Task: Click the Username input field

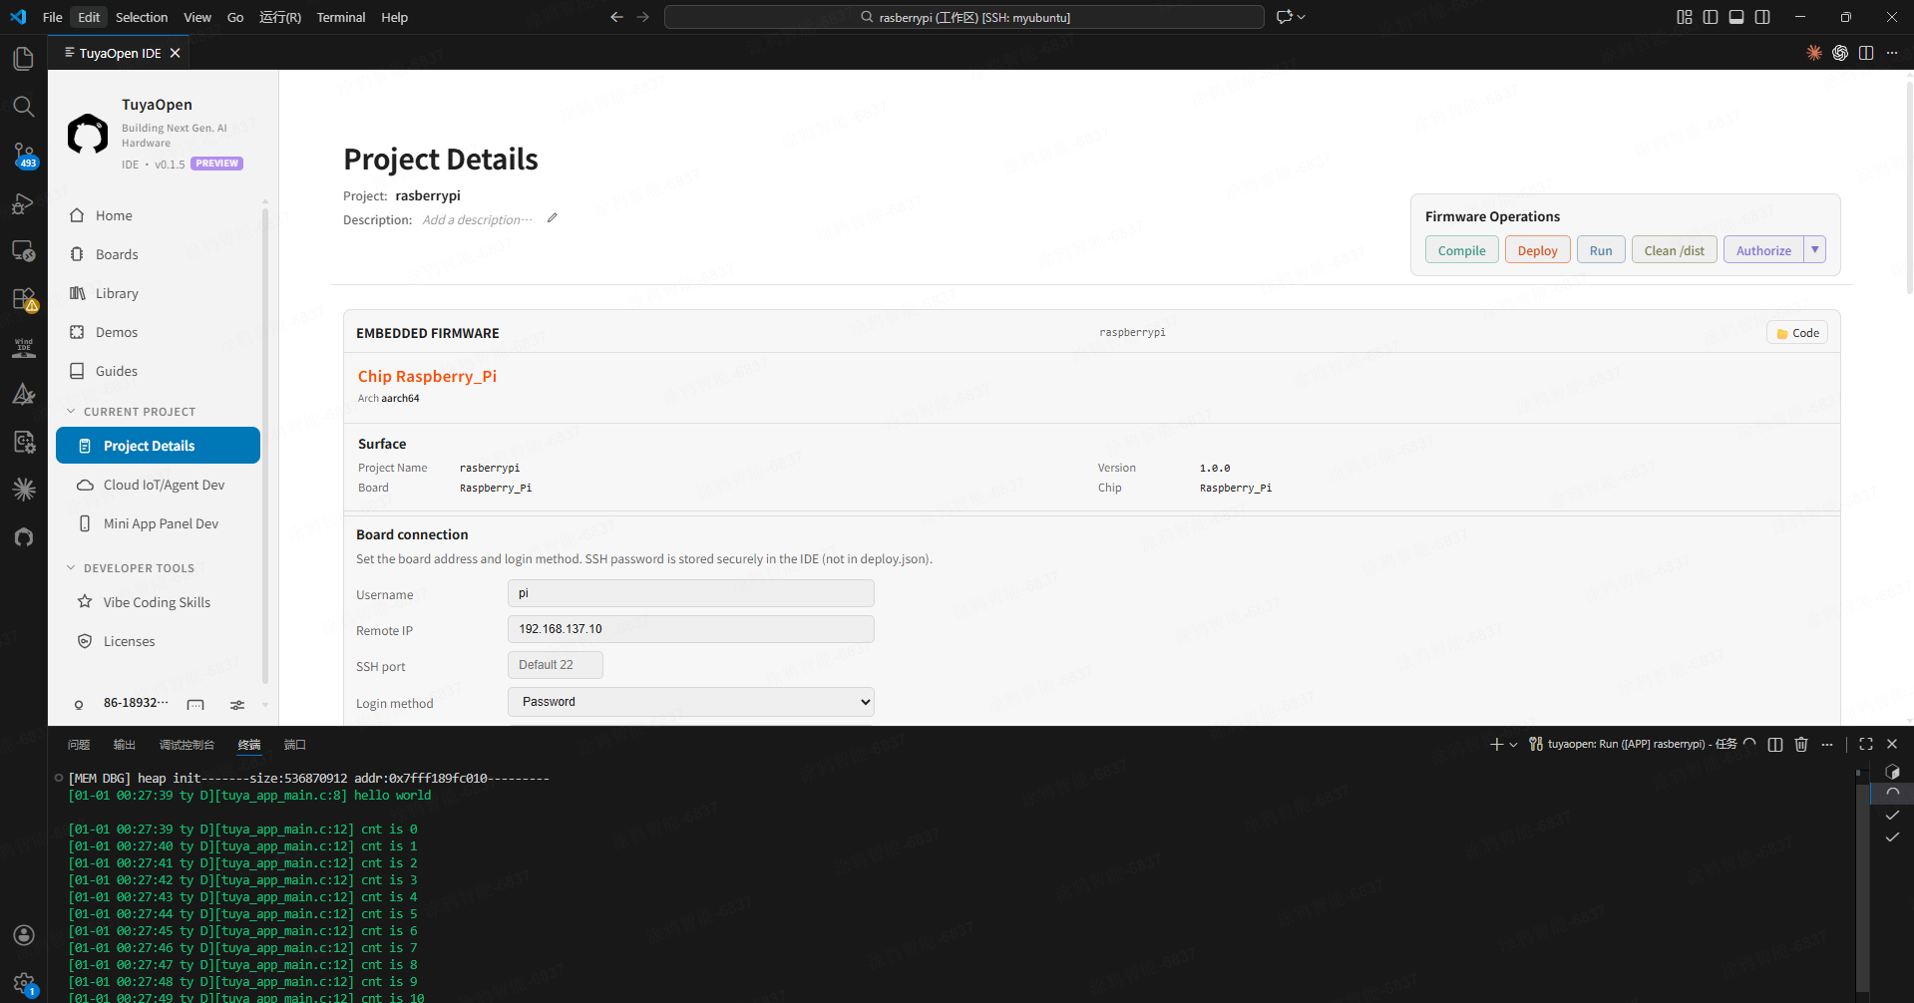Action: pyautogui.click(x=691, y=593)
